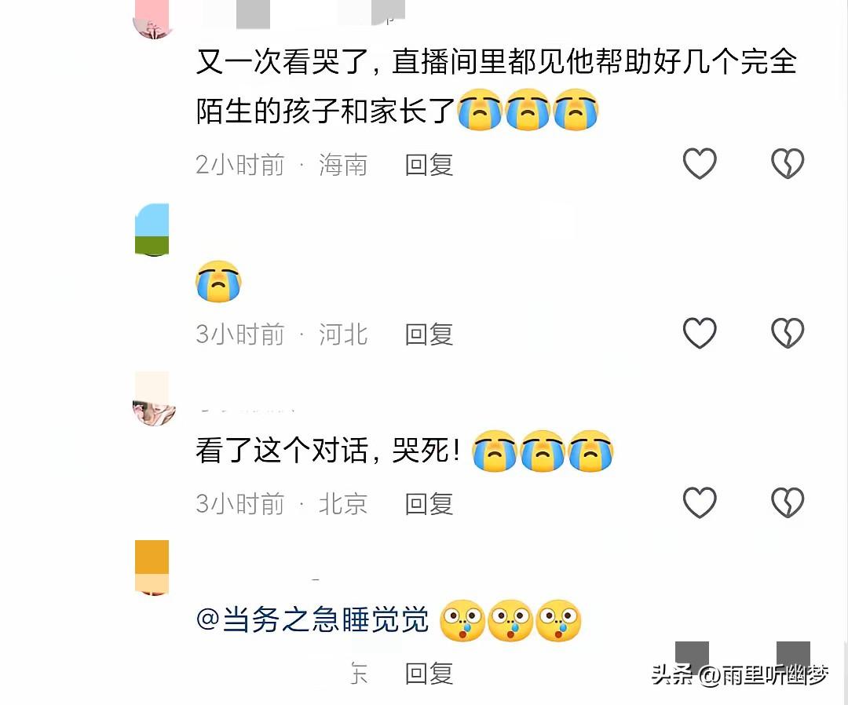Open the blue-green landscape avatar profile
This screenshot has width=848, height=705.
(x=152, y=229)
